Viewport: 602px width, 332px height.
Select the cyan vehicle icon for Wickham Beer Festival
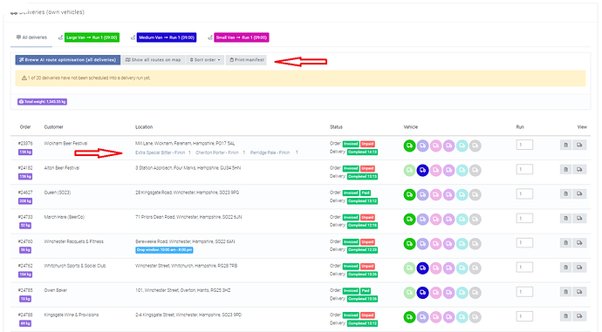coord(462,146)
